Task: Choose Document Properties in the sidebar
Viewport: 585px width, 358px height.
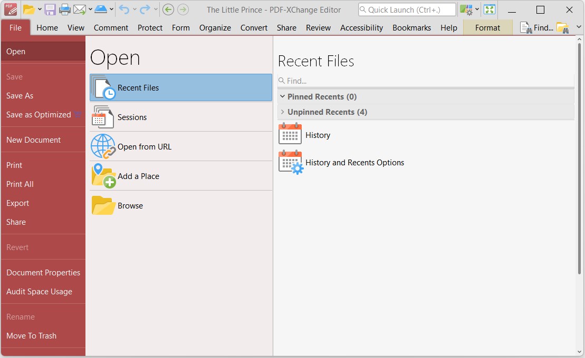Action: [x=43, y=273]
